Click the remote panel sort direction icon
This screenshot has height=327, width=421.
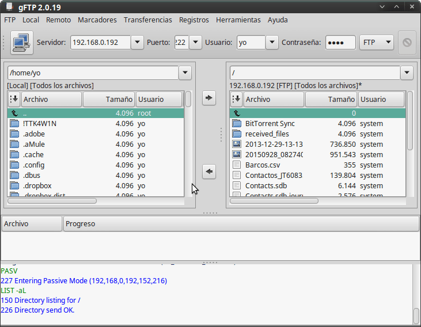[x=236, y=99]
